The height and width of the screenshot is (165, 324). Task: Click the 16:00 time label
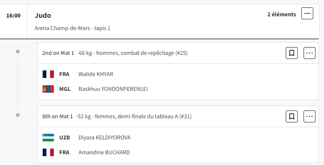click(x=13, y=16)
